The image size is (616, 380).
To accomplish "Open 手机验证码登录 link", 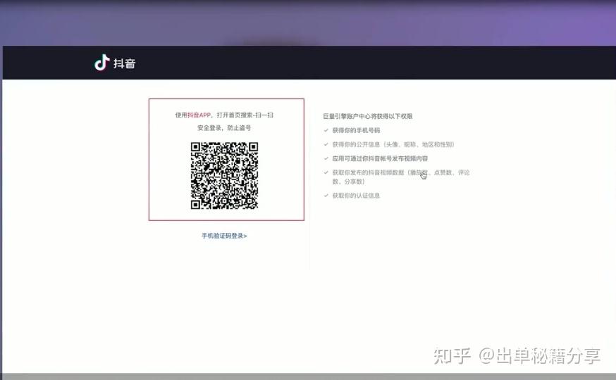I will tap(224, 236).
